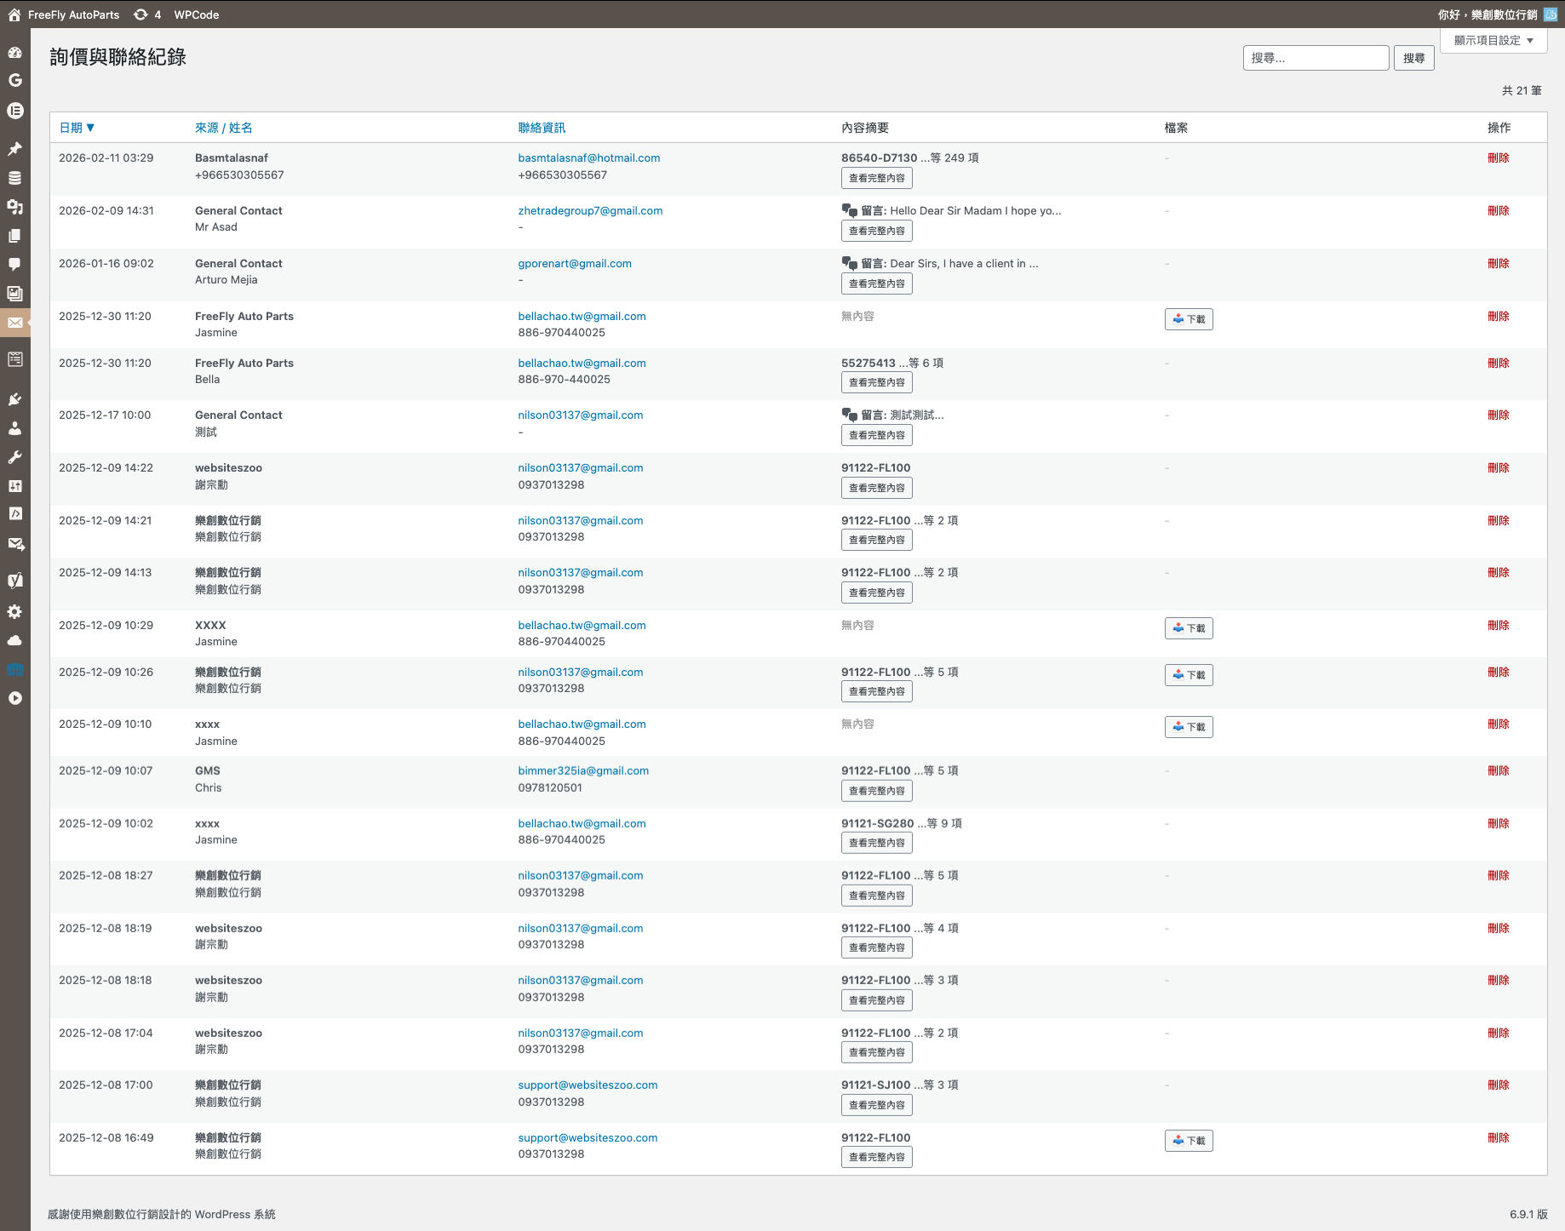Open the Elementor icon in sidebar
This screenshot has height=1231, width=1565.
click(14, 111)
